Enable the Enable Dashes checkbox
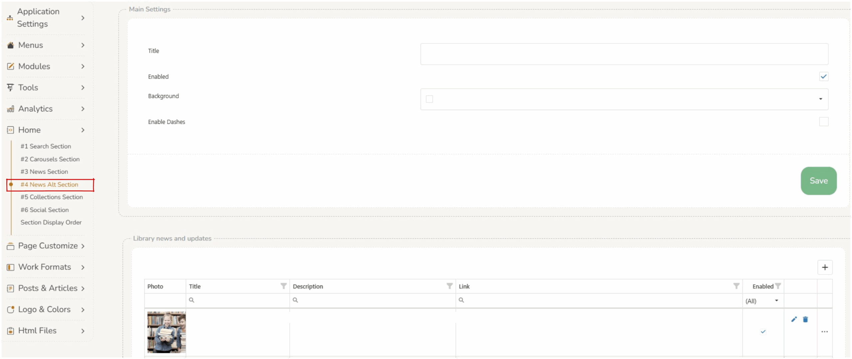Viewport: 852px width, 359px height. click(823, 122)
